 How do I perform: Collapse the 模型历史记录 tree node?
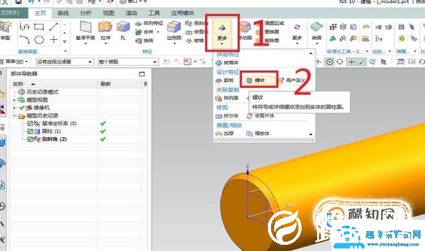14,116
